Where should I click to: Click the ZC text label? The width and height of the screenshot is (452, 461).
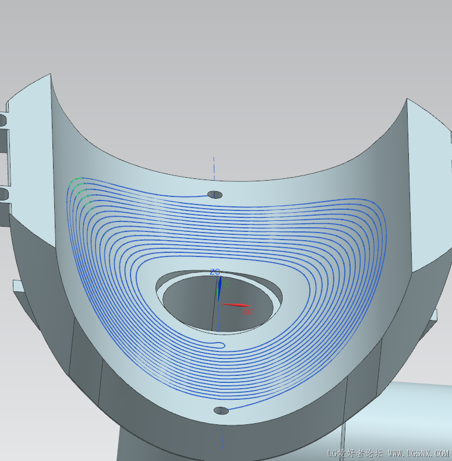pos(215,272)
